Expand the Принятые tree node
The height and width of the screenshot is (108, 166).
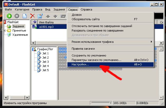tap(4, 31)
